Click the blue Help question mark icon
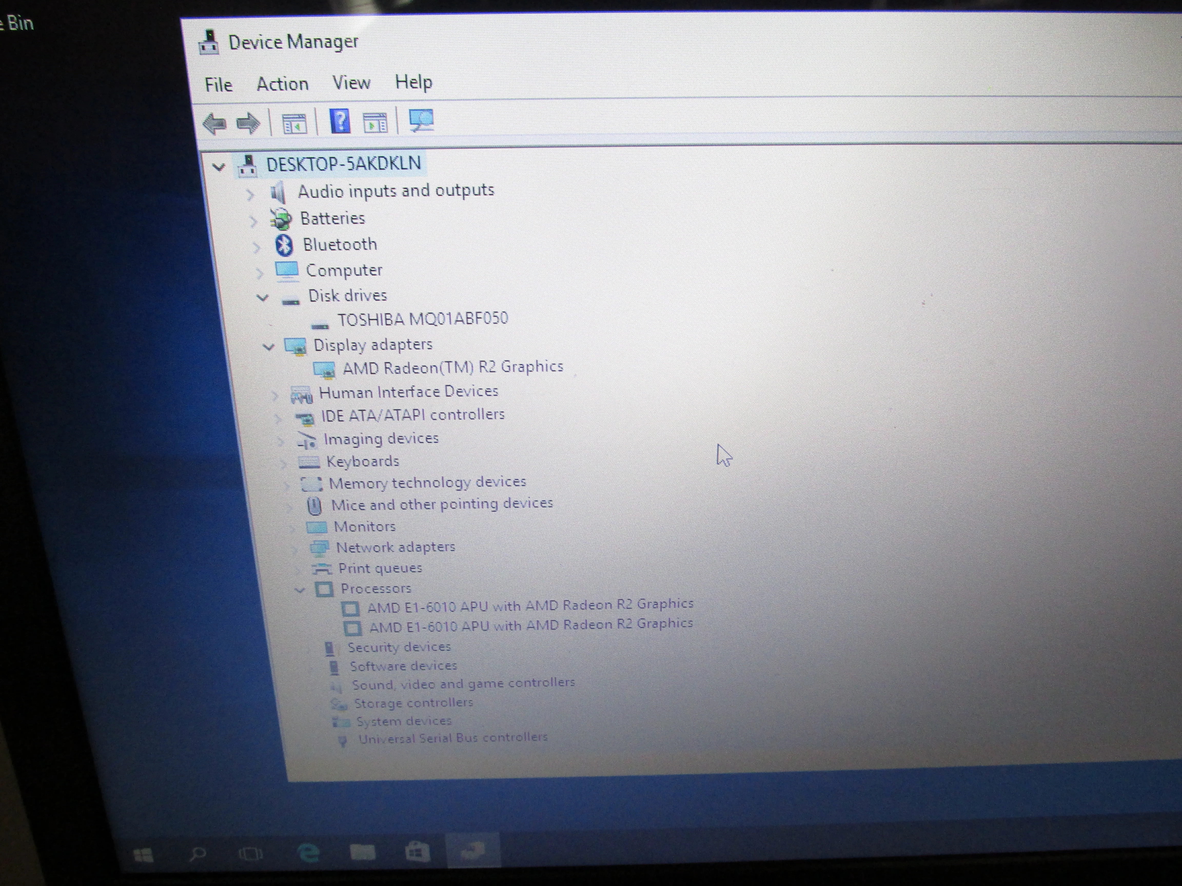This screenshot has height=886, width=1182. (340, 121)
